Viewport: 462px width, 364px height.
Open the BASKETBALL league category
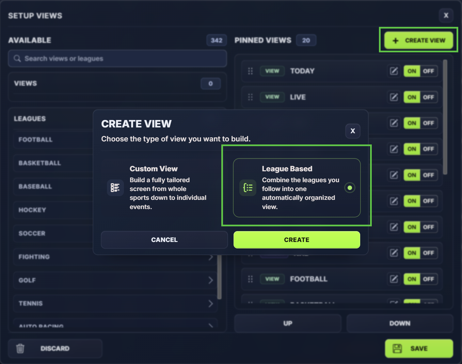coord(53,163)
